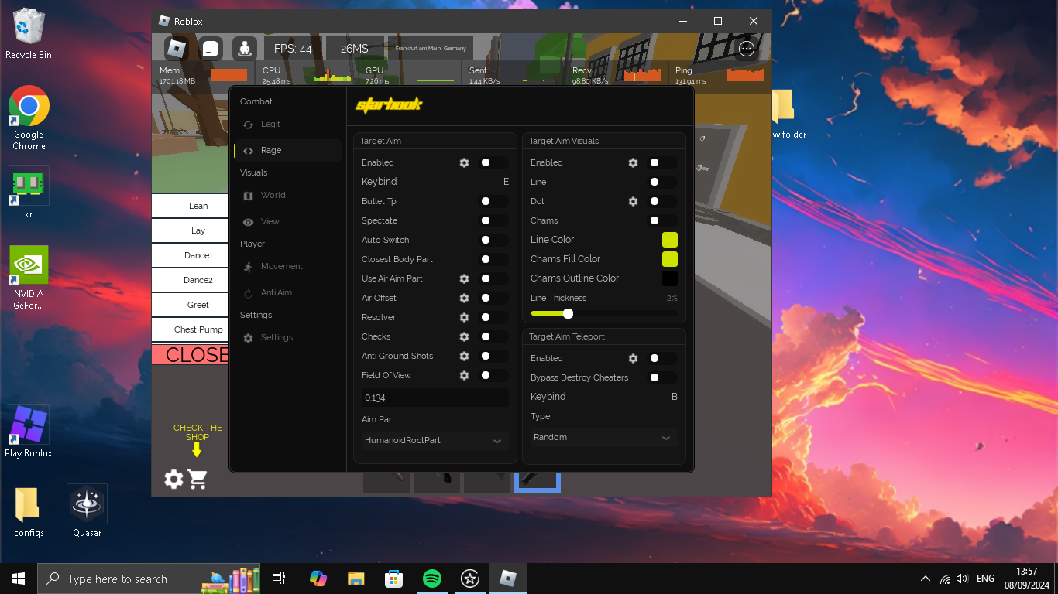Open the Movement player tab

click(x=287, y=266)
